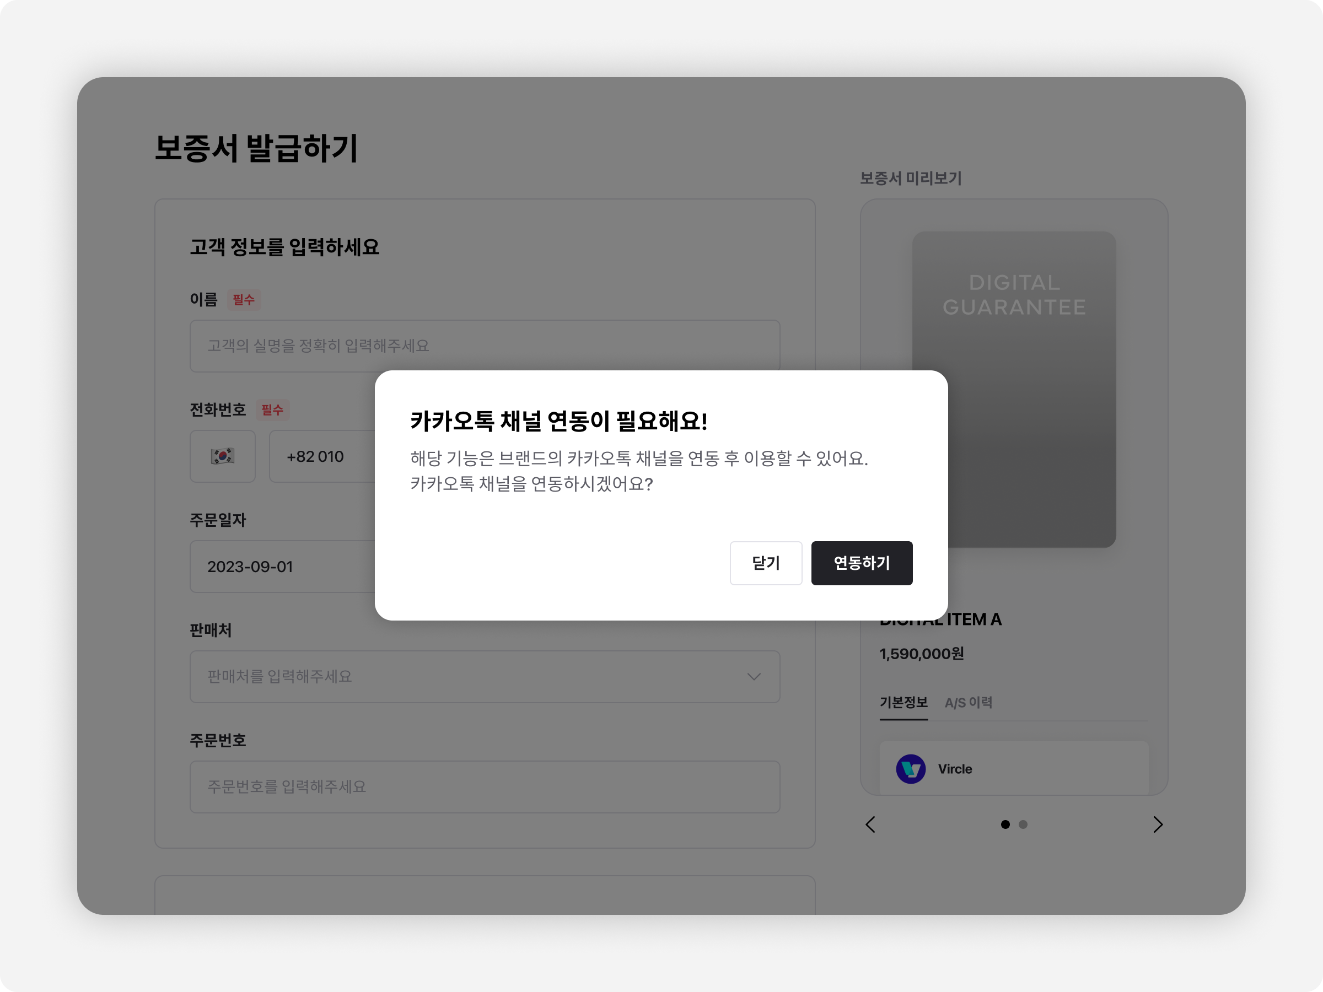
Task: Switch to the 기본정보 tab
Action: (903, 703)
